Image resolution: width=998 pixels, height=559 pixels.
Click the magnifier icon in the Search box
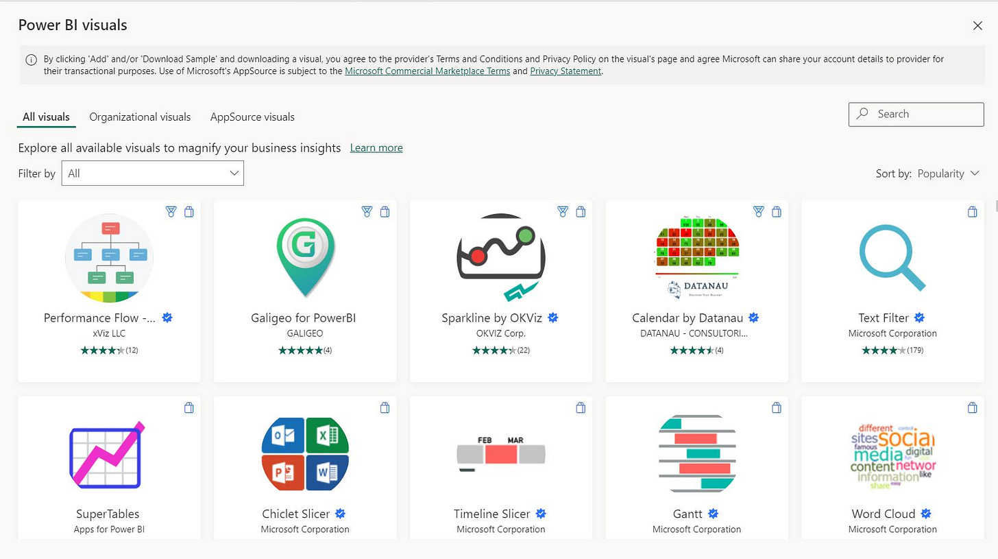863,114
